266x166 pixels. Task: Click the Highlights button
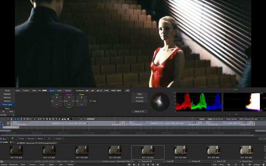[7, 94]
